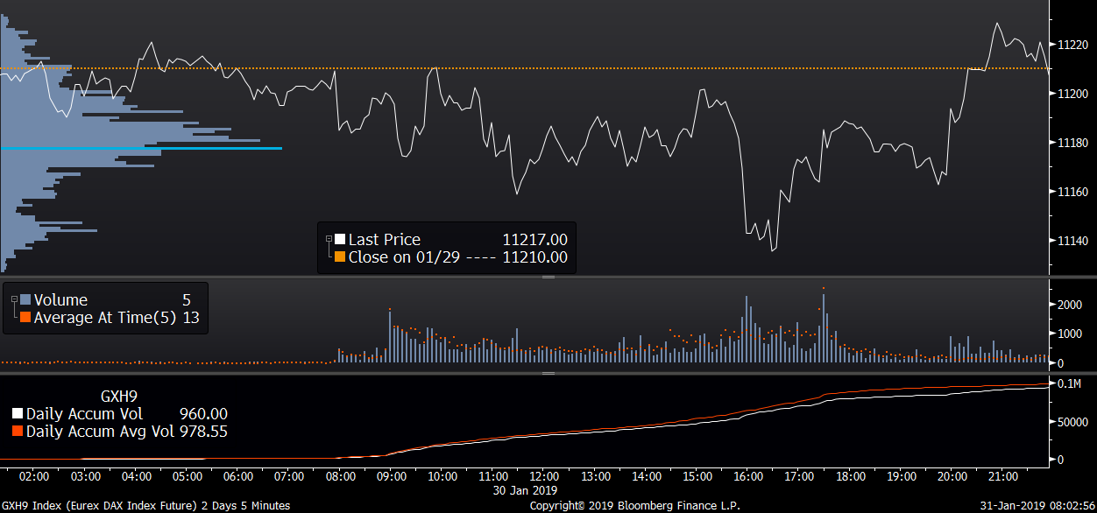Image resolution: width=1097 pixels, height=513 pixels.
Task: Click the blue-gray Volume color swatch
Action: point(25,299)
